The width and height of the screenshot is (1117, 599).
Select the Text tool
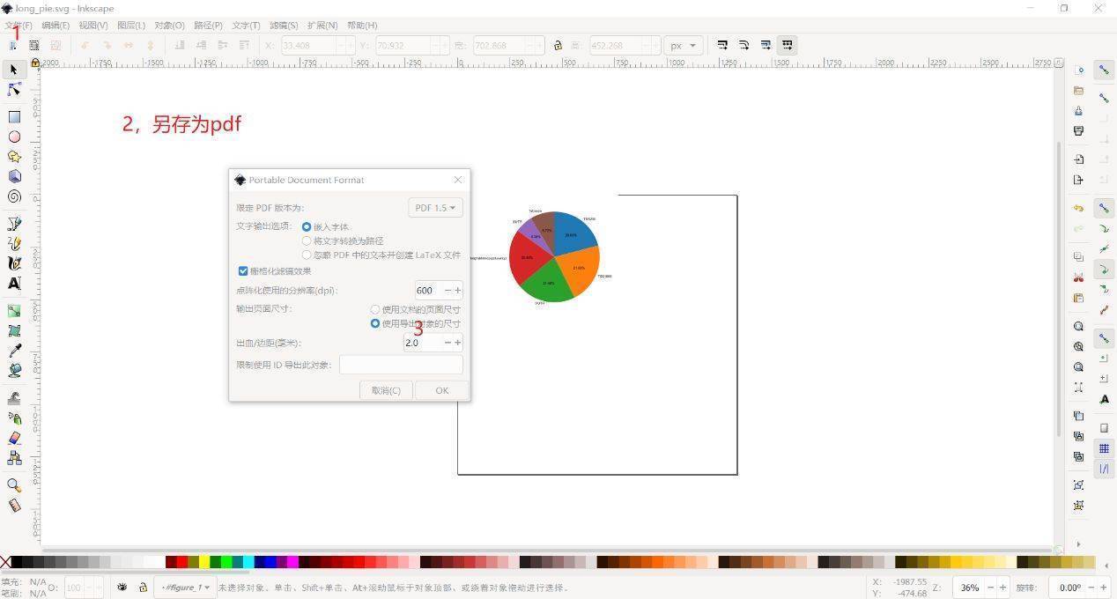tap(14, 284)
